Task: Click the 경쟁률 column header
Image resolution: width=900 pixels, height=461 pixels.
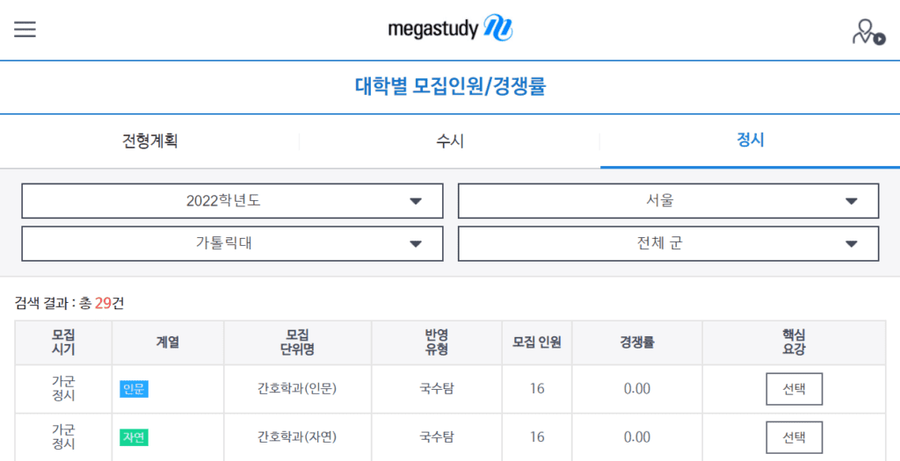Action: [637, 342]
